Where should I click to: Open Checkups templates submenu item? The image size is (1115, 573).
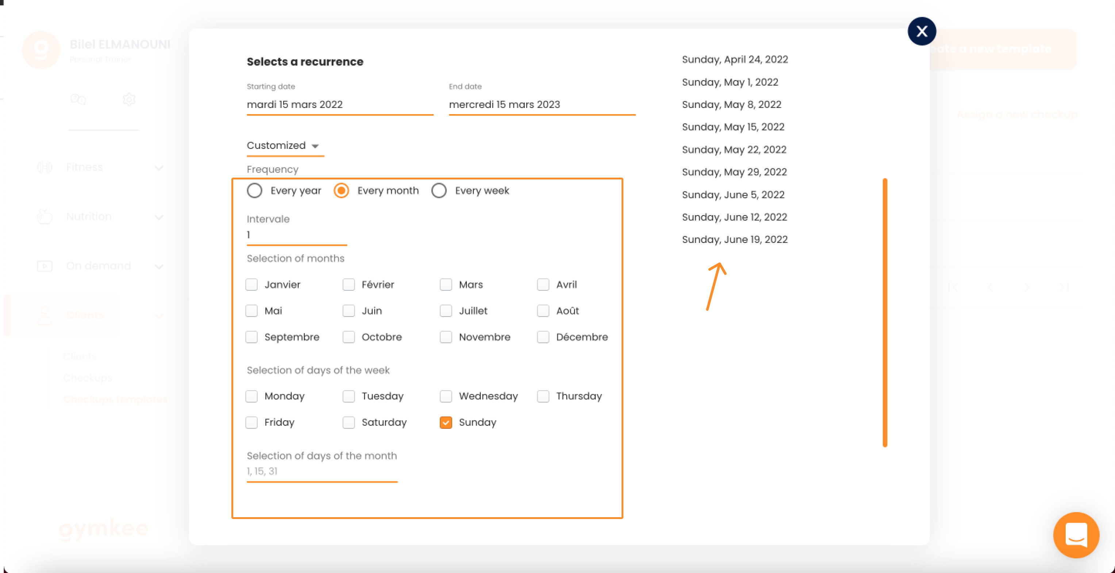click(x=116, y=399)
